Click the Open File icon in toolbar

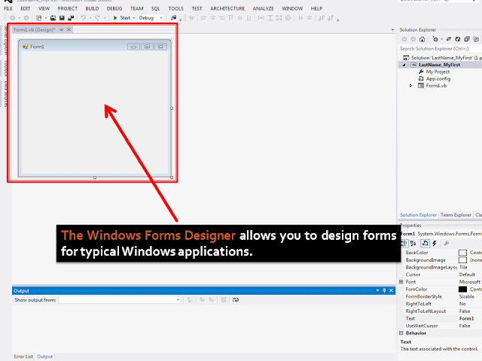53,18
